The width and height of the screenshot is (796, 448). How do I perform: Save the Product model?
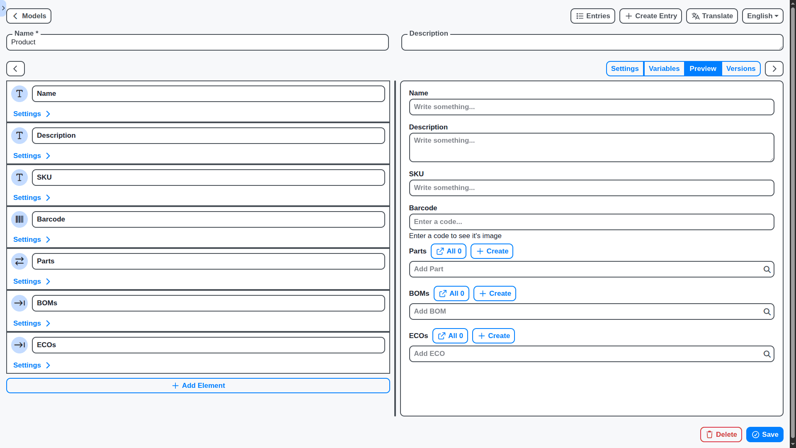click(x=764, y=434)
